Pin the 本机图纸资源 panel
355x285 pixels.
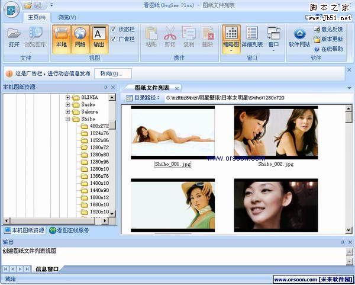coord(105,87)
